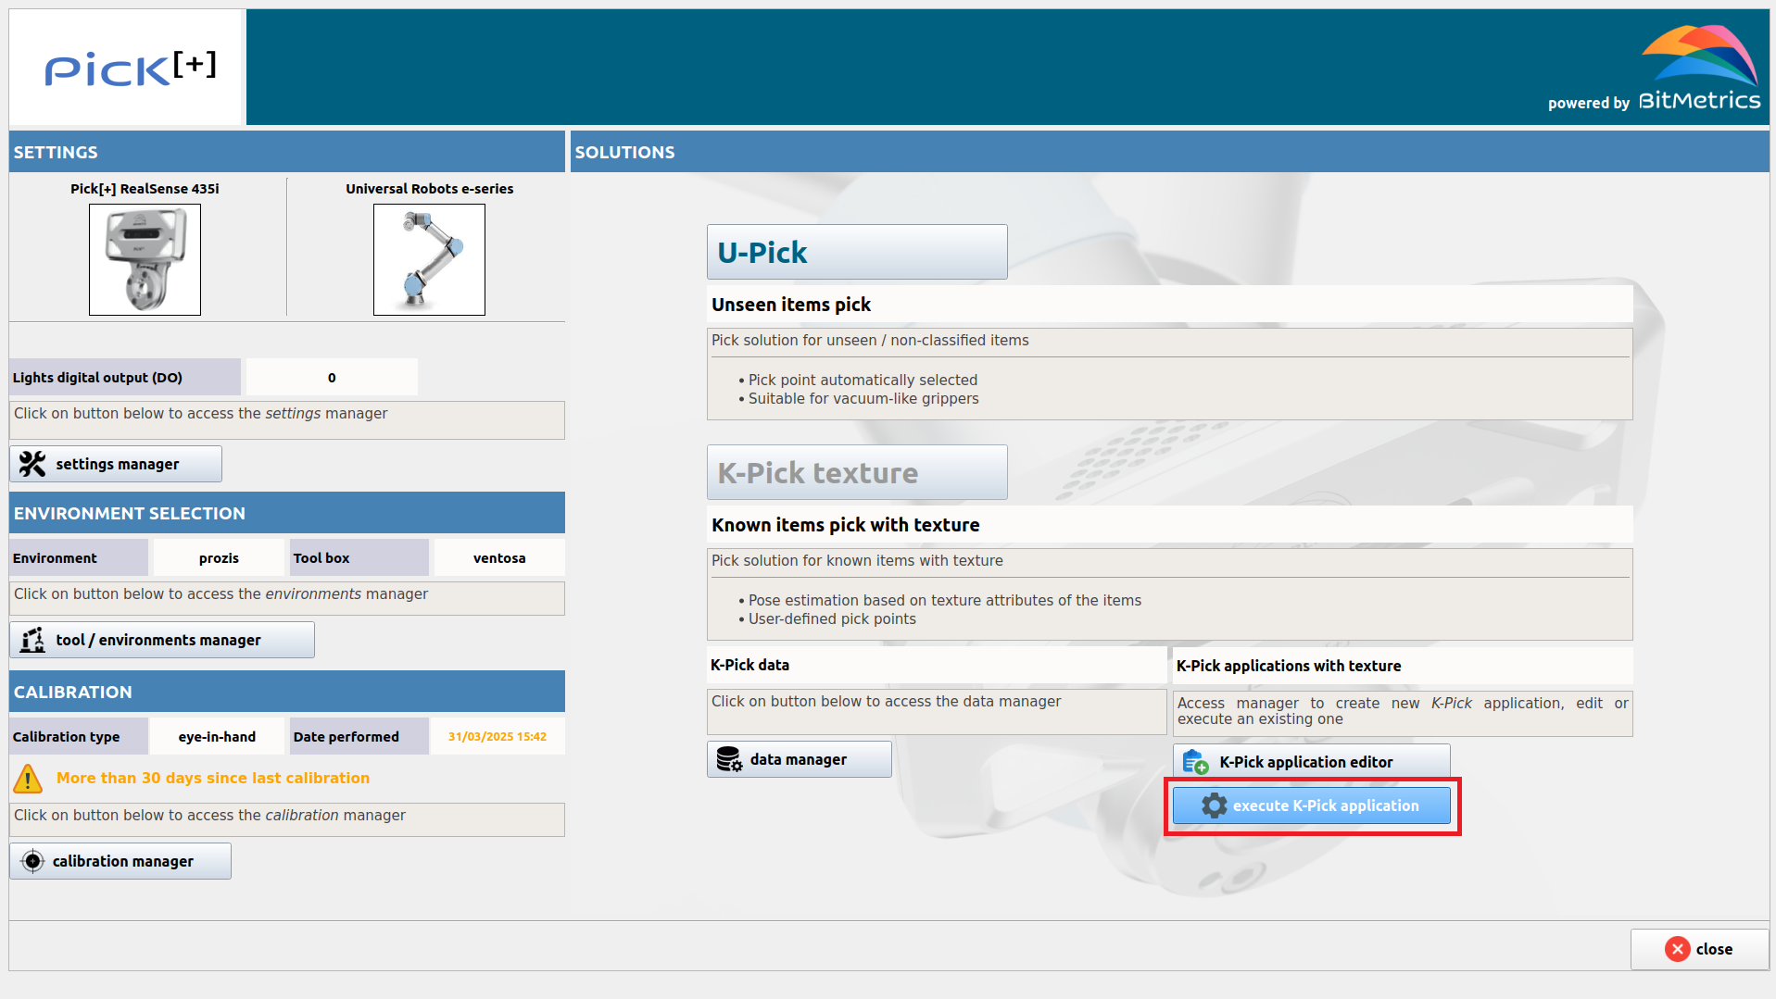Viewport: 1776px width, 999px height.
Task: Click the Environment value prozis
Action: pyautogui.click(x=219, y=557)
